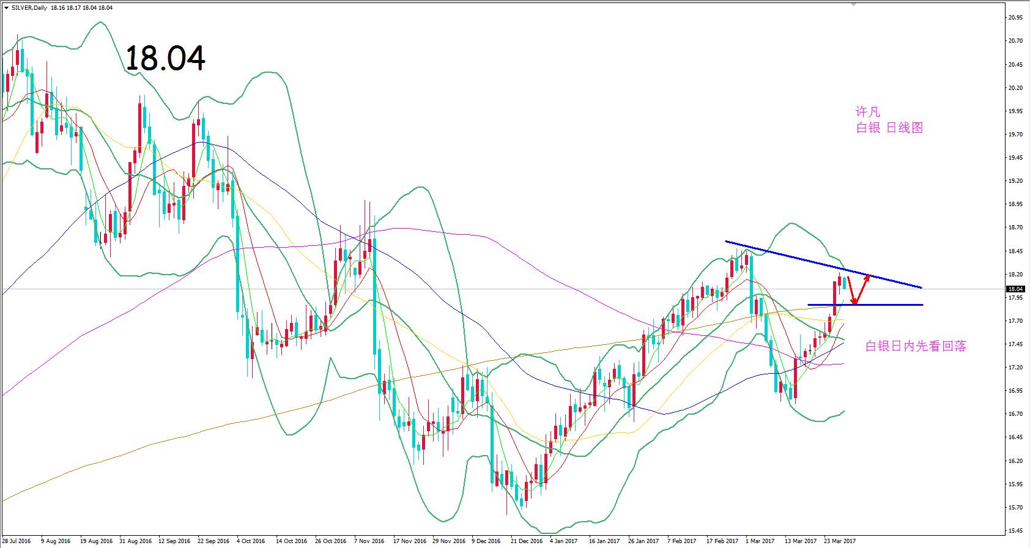1030x548 pixels.
Task: Open the SILVER,Daily chart dropdown triangle
Action: [6, 8]
